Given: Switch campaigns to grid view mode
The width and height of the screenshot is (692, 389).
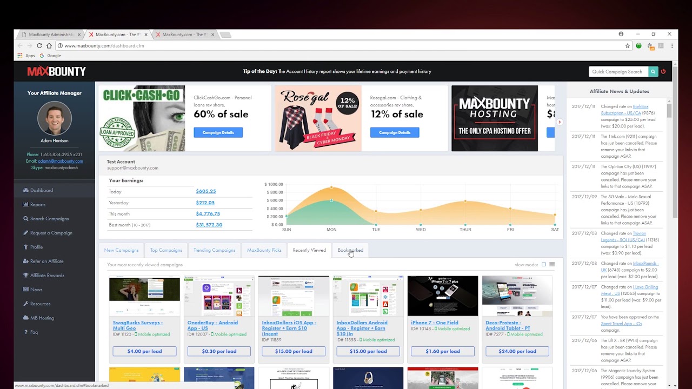Looking at the screenshot, I should [x=552, y=264].
